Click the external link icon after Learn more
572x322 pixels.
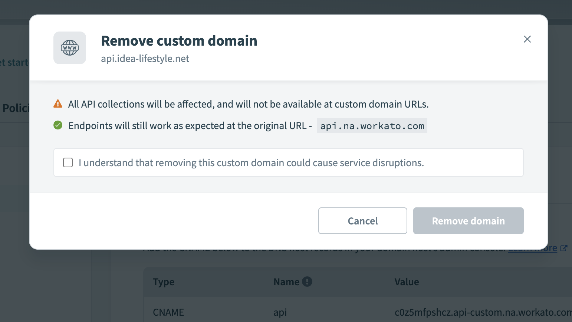tap(565, 247)
